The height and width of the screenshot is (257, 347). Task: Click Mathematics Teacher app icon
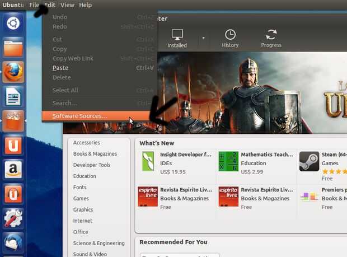(228, 161)
